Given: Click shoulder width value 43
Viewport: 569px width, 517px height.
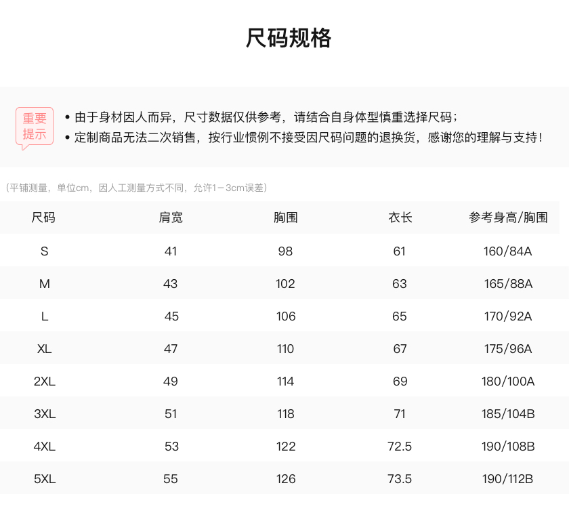Looking at the screenshot, I should pyautogui.click(x=171, y=284).
